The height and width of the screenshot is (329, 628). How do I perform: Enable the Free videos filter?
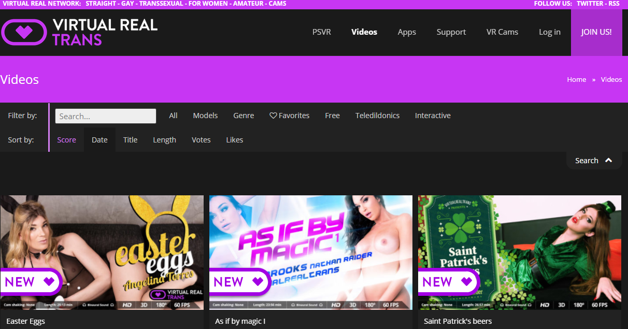pos(332,115)
